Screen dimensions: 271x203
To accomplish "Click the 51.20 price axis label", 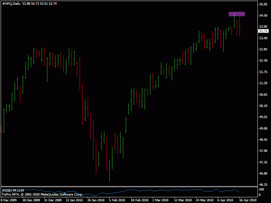I will 263,83.
